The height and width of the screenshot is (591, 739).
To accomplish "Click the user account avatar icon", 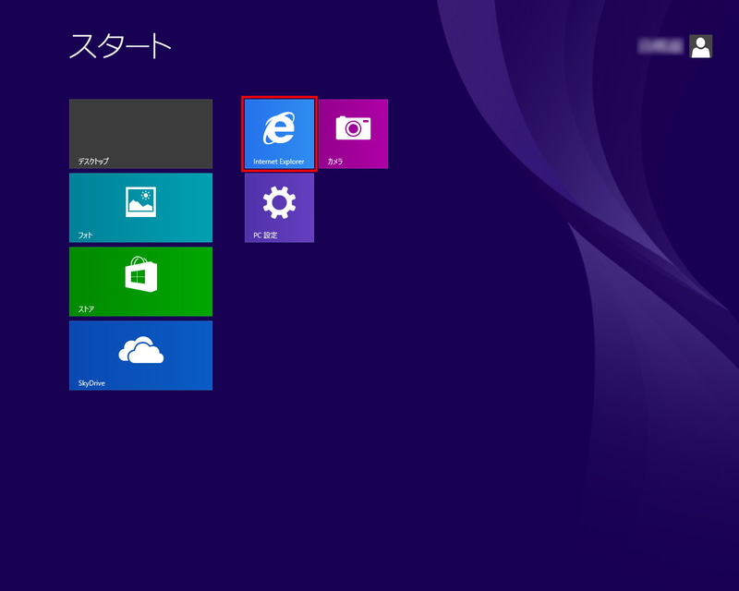I will pos(701,46).
